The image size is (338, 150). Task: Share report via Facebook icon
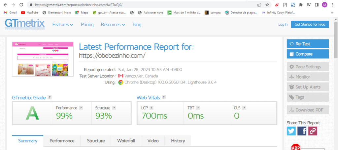click(302, 131)
